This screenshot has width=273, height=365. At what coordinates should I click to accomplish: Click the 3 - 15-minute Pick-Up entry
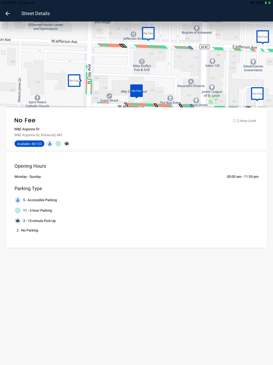click(x=39, y=221)
